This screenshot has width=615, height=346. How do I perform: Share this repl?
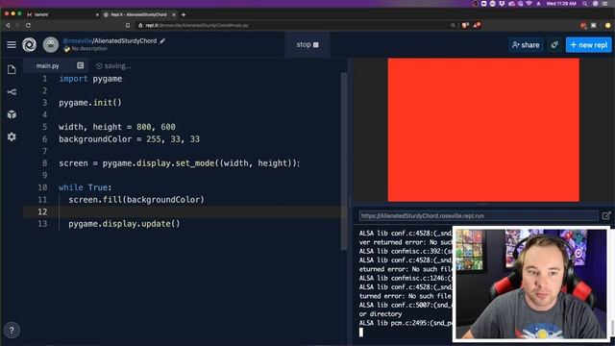click(526, 45)
